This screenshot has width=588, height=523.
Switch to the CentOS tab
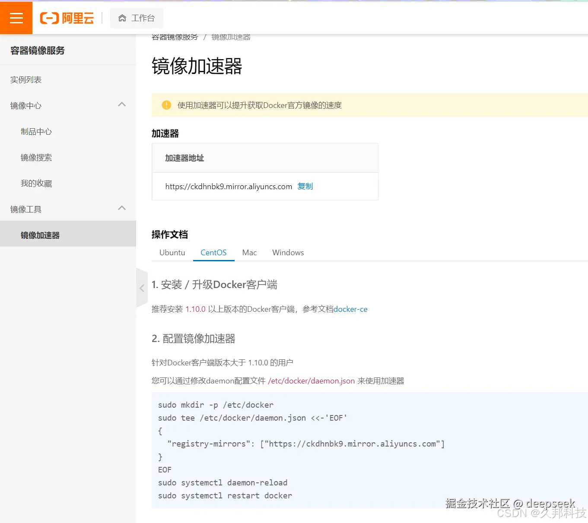pyautogui.click(x=213, y=253)
